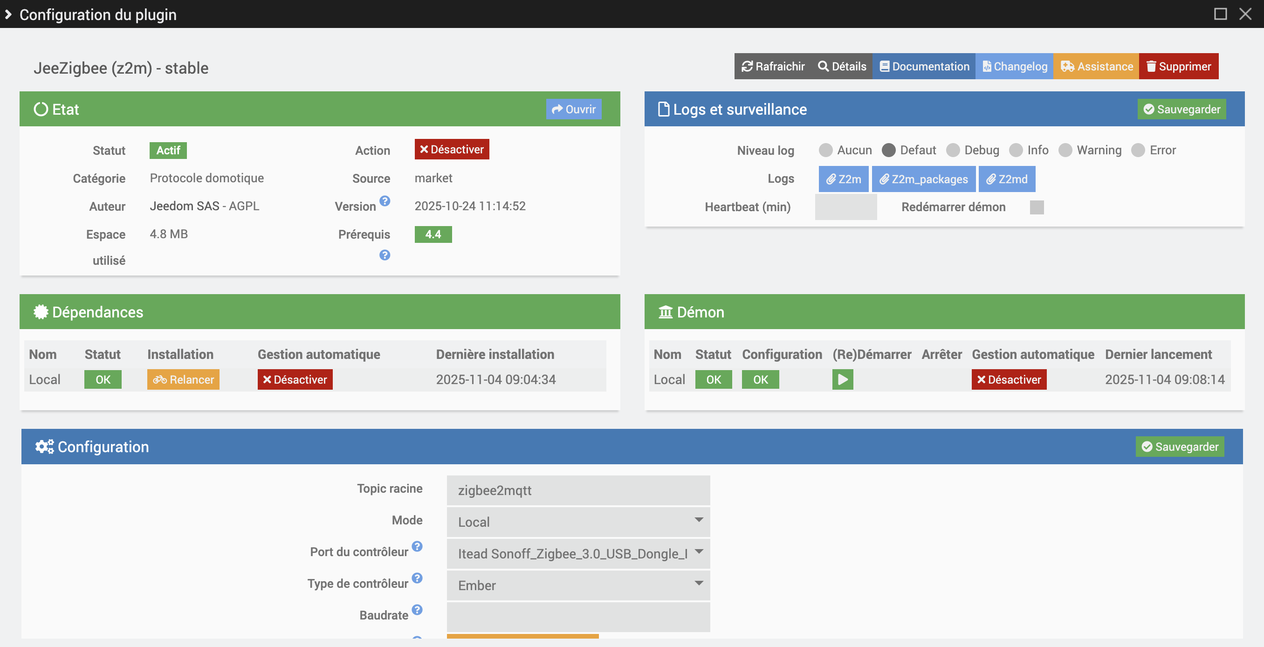This screenshot has height=647, width=1264.
Task: Set log level to Warning
Action: pos(1065,150)
